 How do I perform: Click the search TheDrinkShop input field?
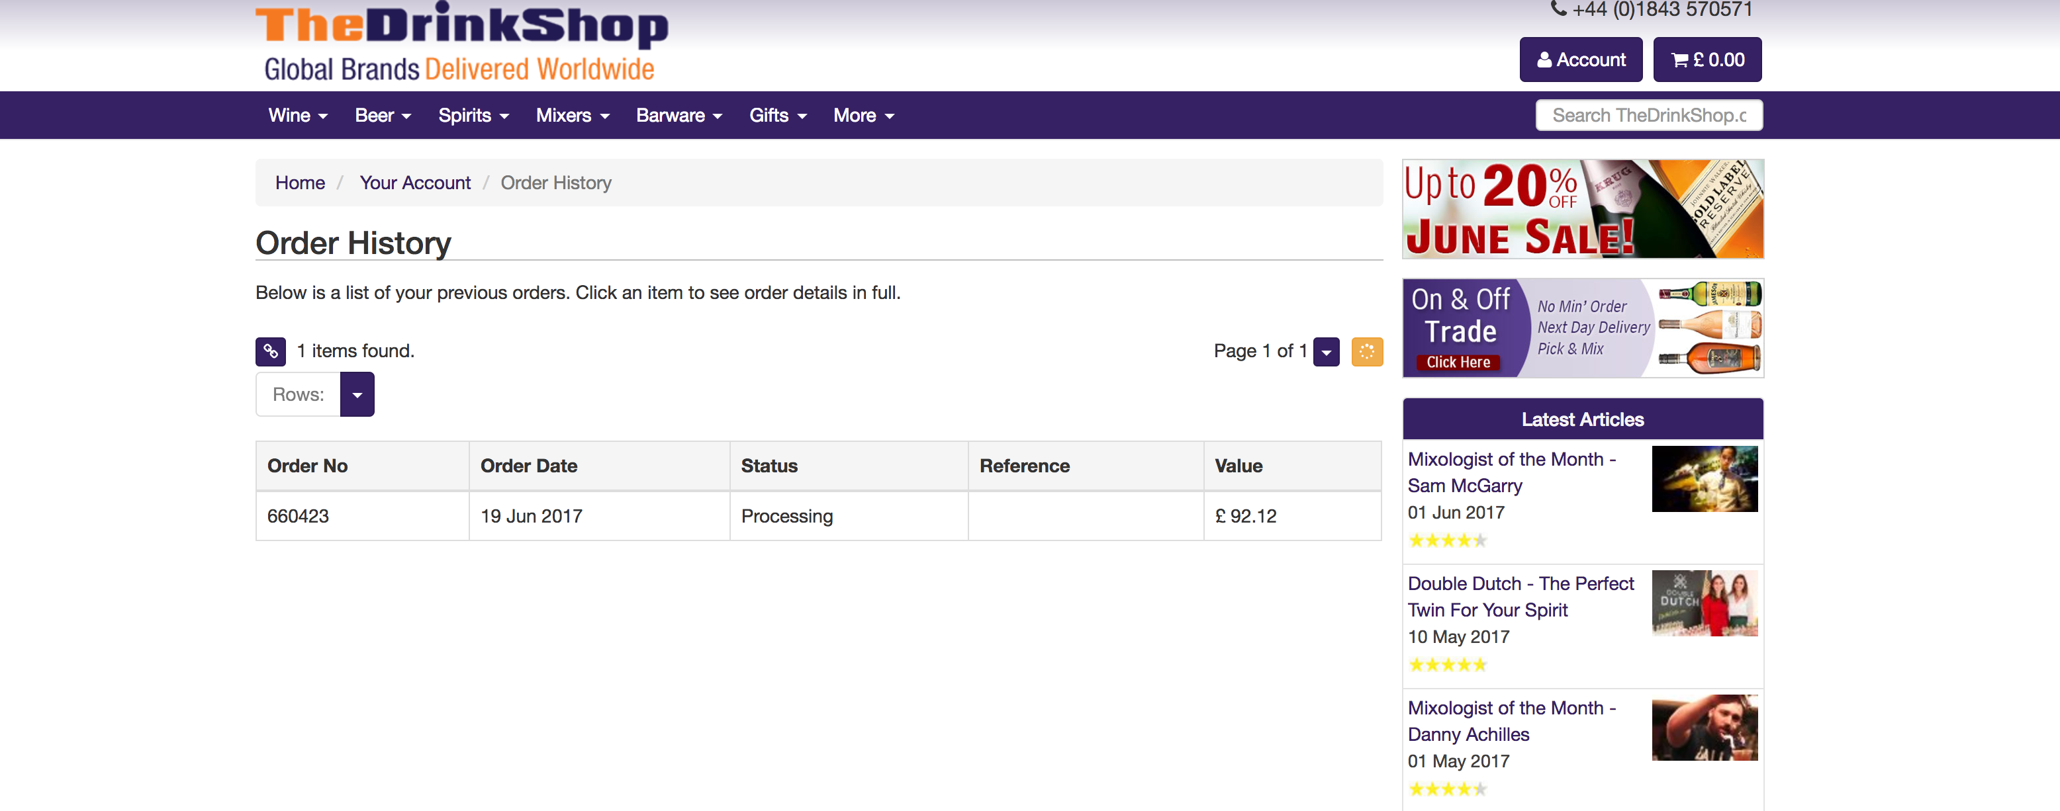pos(1648,116)
